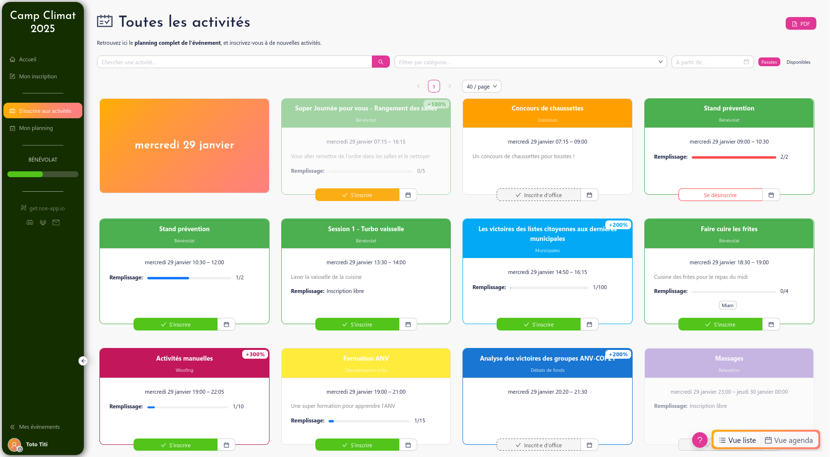Screen dimensions: 830x457
Task: Click the pink search magnifier icon
Action: [380, 61]
